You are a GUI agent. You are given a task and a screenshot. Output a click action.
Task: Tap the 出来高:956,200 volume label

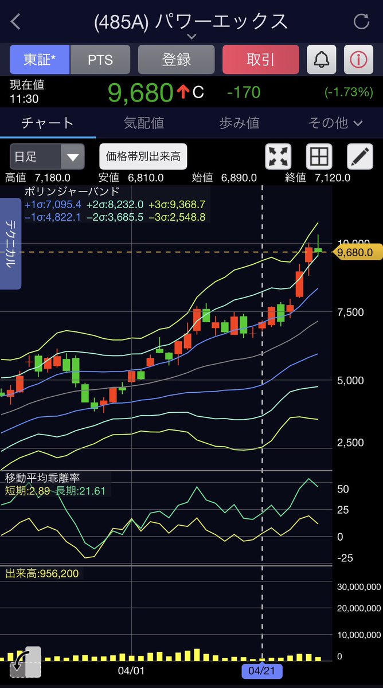click(x=42, y=573)
